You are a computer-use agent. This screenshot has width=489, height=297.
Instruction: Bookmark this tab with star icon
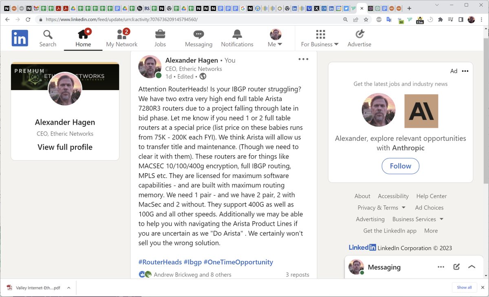366,19
